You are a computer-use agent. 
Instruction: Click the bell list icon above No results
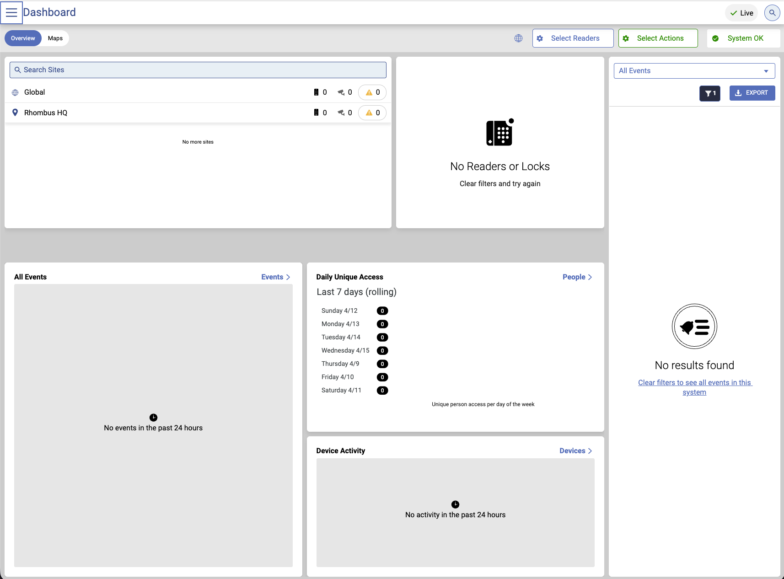(x=694, y=327)
